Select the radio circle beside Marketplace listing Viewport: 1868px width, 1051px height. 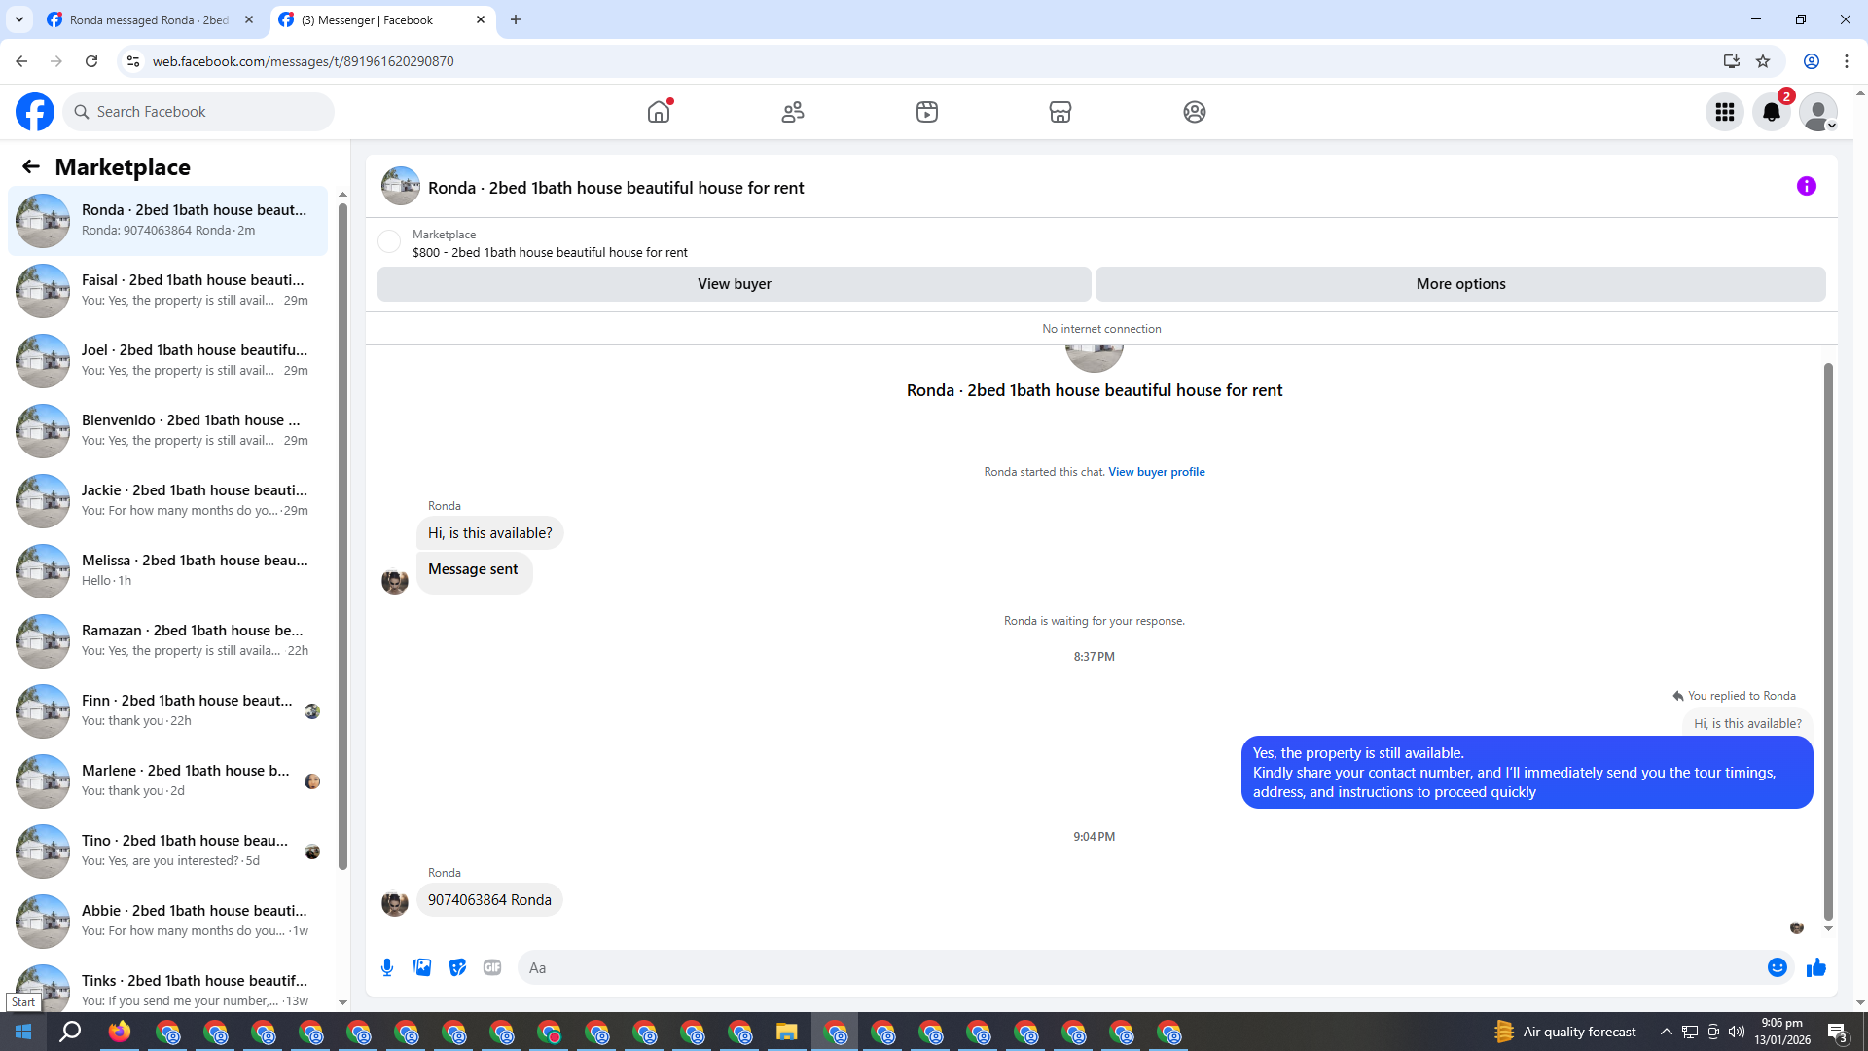389,241
